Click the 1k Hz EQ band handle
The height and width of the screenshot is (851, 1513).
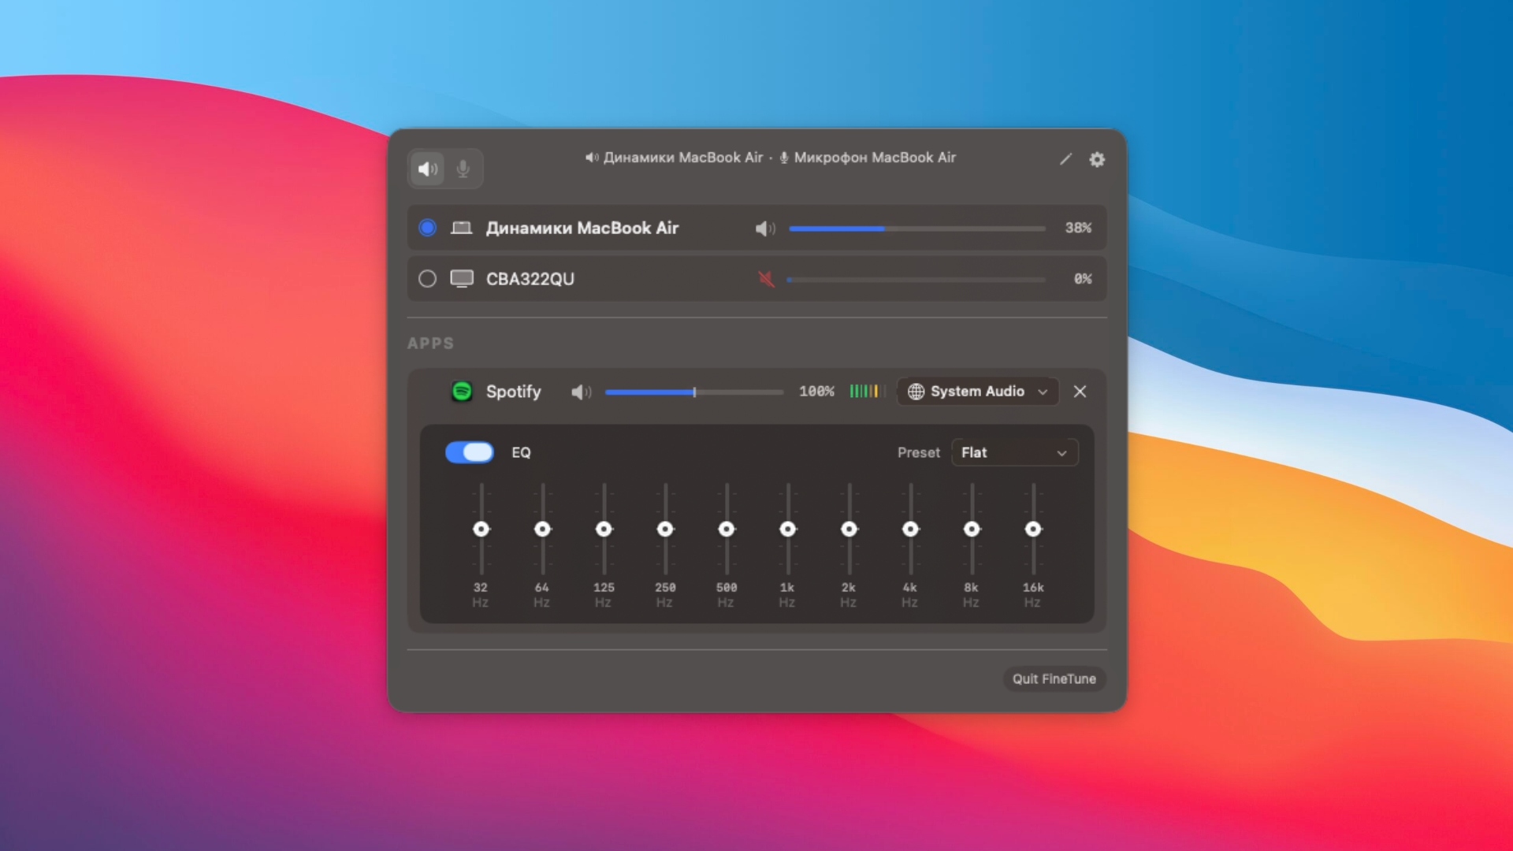[787, 530]
